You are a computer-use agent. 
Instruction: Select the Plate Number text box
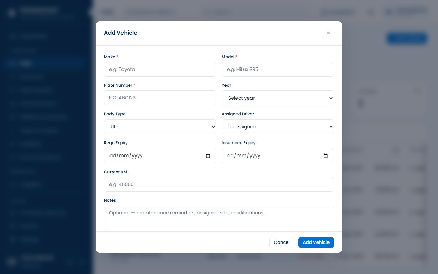tap(160, 98)
